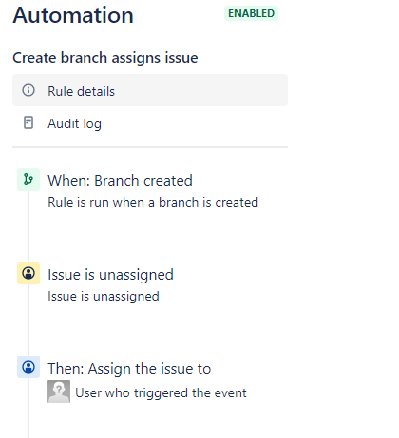
Task: Click the Audit log document icon
Action: click(x=28, y=122)
